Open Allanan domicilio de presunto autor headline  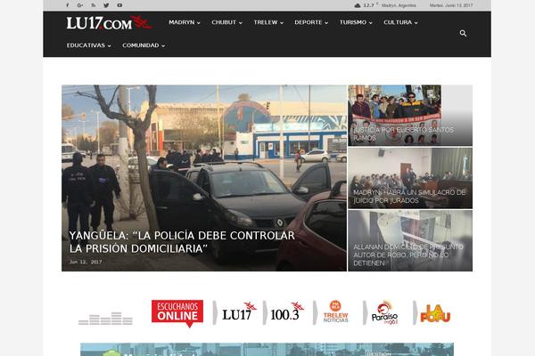click(408, 255)
